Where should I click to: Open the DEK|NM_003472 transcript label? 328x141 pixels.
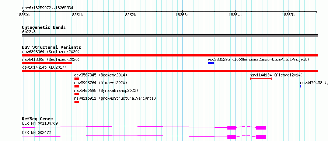pos(36,133)
